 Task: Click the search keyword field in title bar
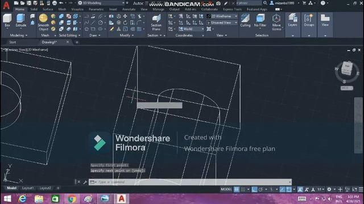click(249, 3)
